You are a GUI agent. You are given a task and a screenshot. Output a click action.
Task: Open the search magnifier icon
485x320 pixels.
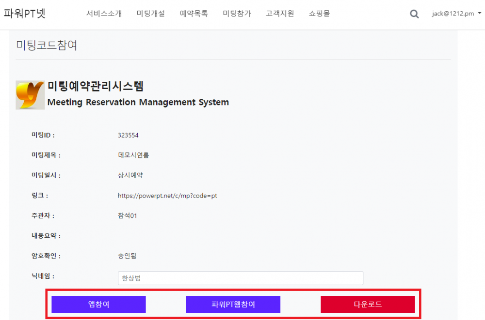(x=414, y=14)
